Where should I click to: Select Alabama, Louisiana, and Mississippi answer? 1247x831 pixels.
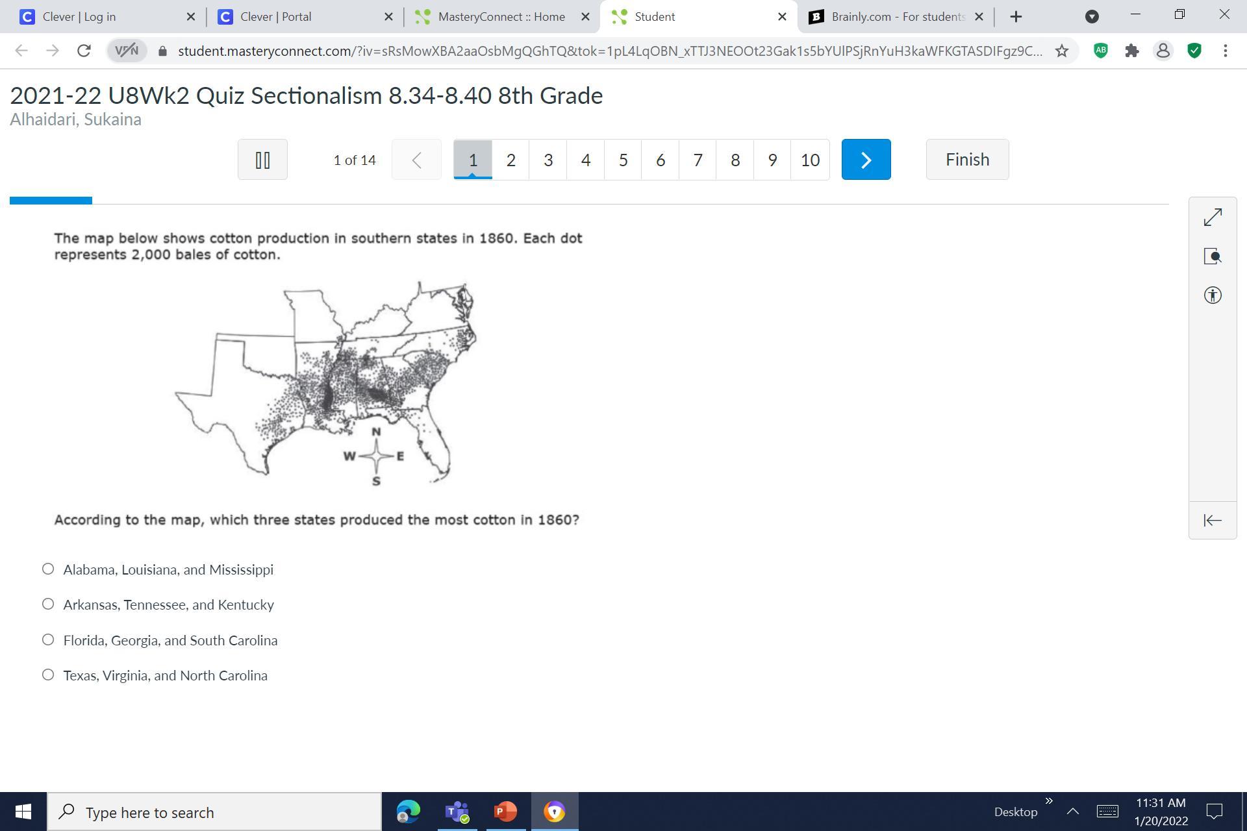point(48,569)
